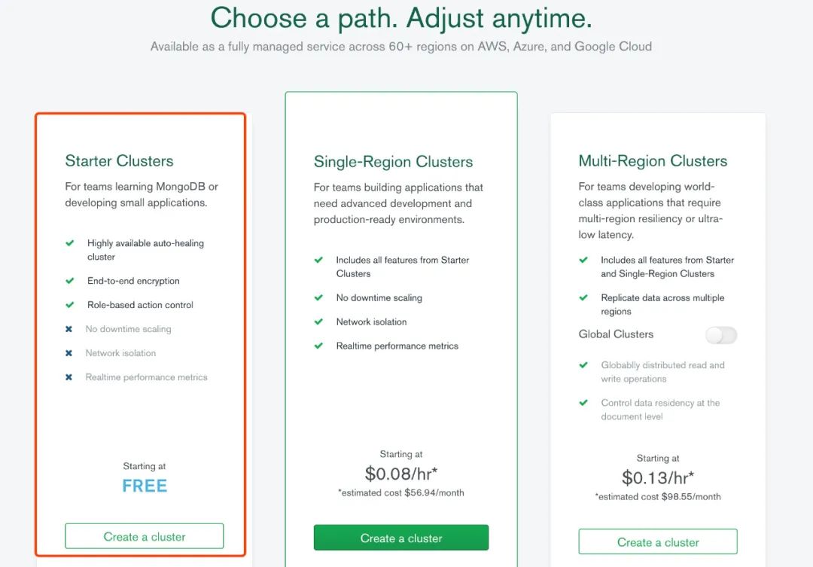Click checkmark next to Globally distributed read and write

click(x=583, y=364)
